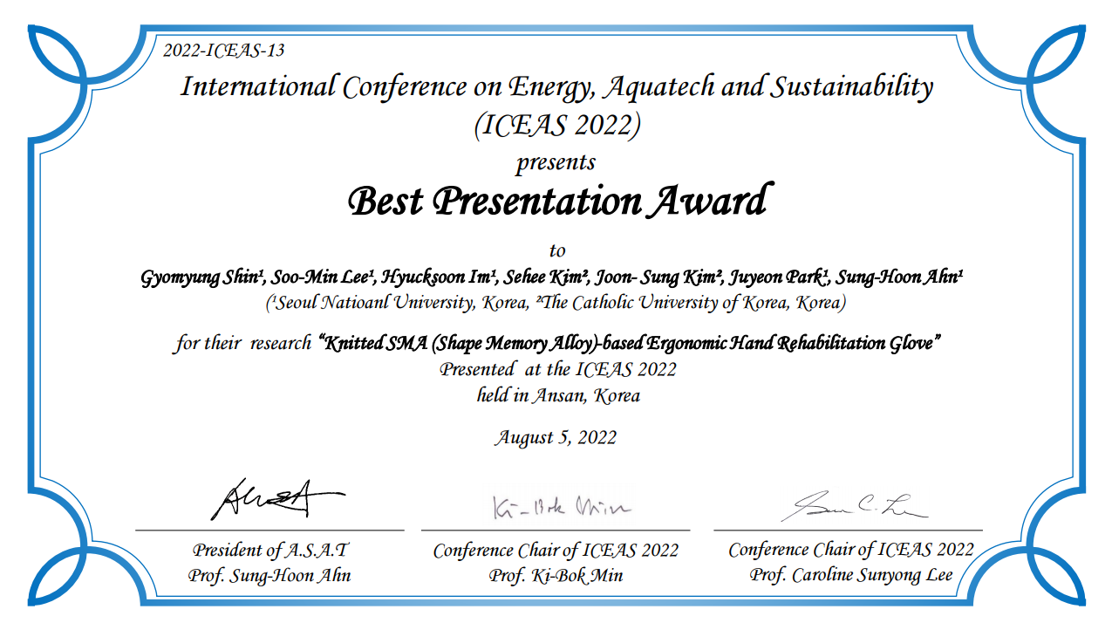This screenshot has height=623, width=1112.
Task: Click 'Presented at the ICEAS 2022' line
Action: (558, 369)
